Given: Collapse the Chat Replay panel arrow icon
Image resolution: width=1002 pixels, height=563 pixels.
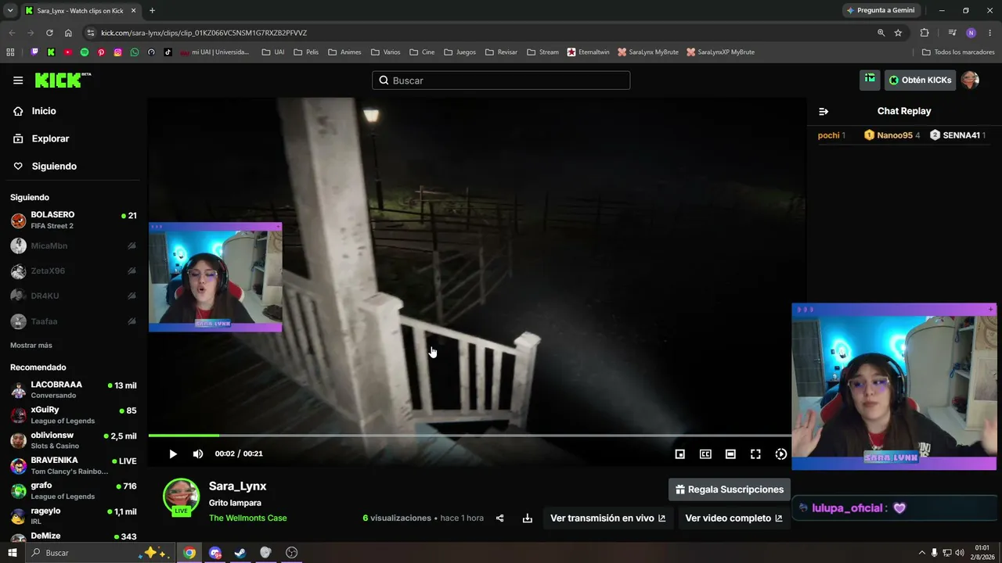Looking at the screenshot, I should 824,112.
